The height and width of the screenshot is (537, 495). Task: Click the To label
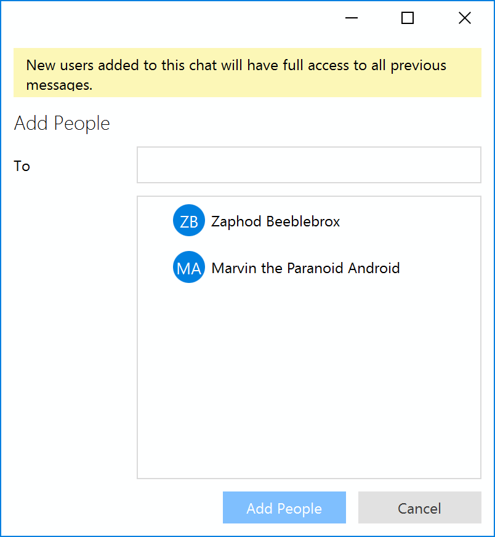pyautogui.click(x=22, y=166)
